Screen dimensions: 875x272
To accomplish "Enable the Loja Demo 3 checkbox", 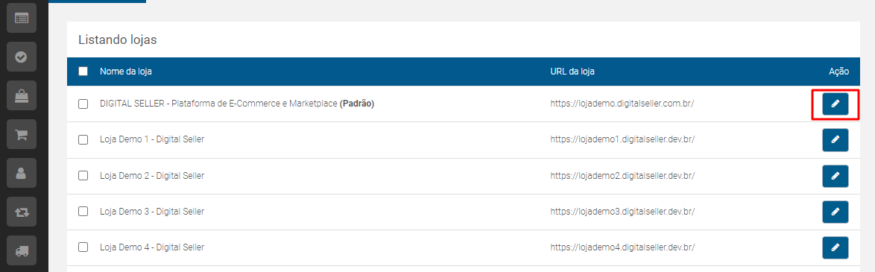I will click(x=83, y=211).
